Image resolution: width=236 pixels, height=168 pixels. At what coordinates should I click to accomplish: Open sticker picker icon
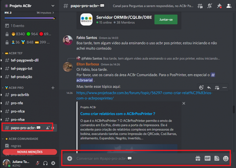coord(217,158)
